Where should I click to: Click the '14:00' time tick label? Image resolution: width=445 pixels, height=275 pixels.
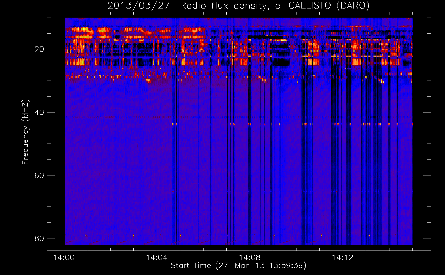point(64,258)
